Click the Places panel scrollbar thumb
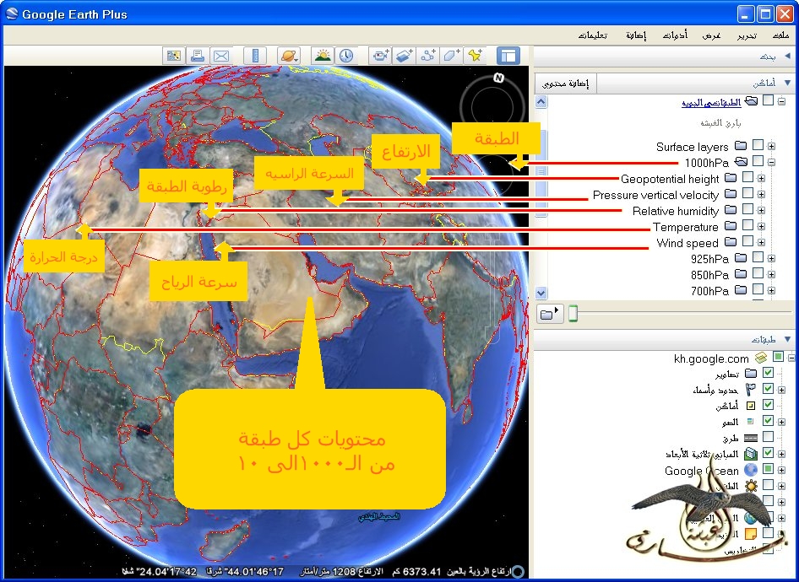 pos(541,172)
